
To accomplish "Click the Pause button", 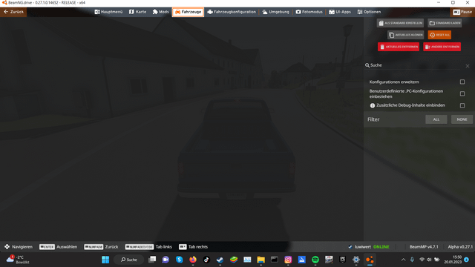I will [x=462, y=12].
